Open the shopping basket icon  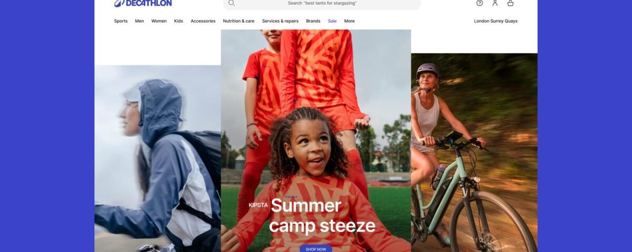coord(510,3)
